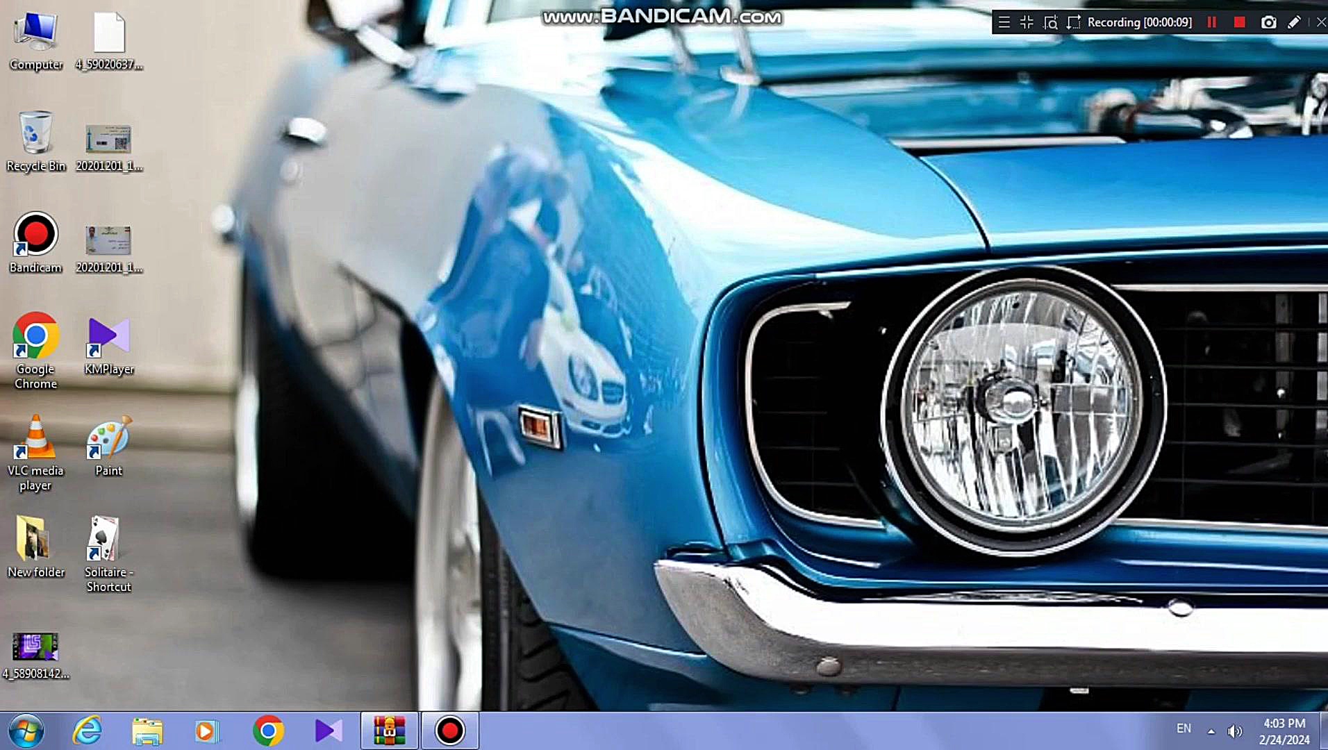The height and width of the screenshot is (750, 1328).
Task: Pause the Bandicam recording
Action: coord(1212,22)
